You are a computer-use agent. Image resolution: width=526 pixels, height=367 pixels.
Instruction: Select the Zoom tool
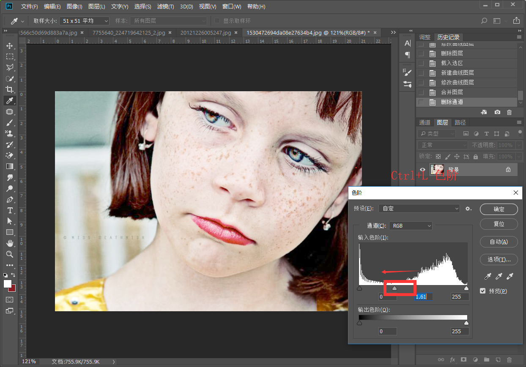[10, 254]
